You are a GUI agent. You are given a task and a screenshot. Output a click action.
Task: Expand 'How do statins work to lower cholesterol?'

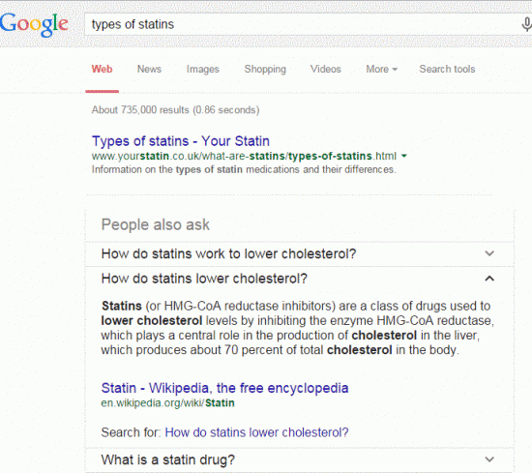click(x=300, y=253)
